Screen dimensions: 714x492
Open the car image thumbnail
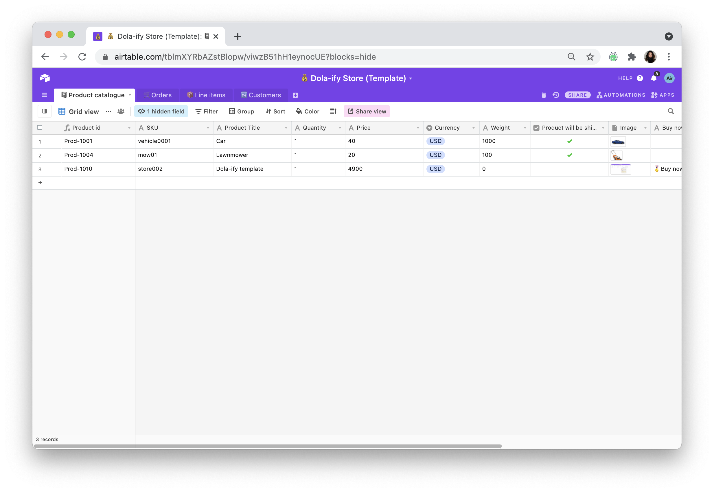click(x=618, y=142)
